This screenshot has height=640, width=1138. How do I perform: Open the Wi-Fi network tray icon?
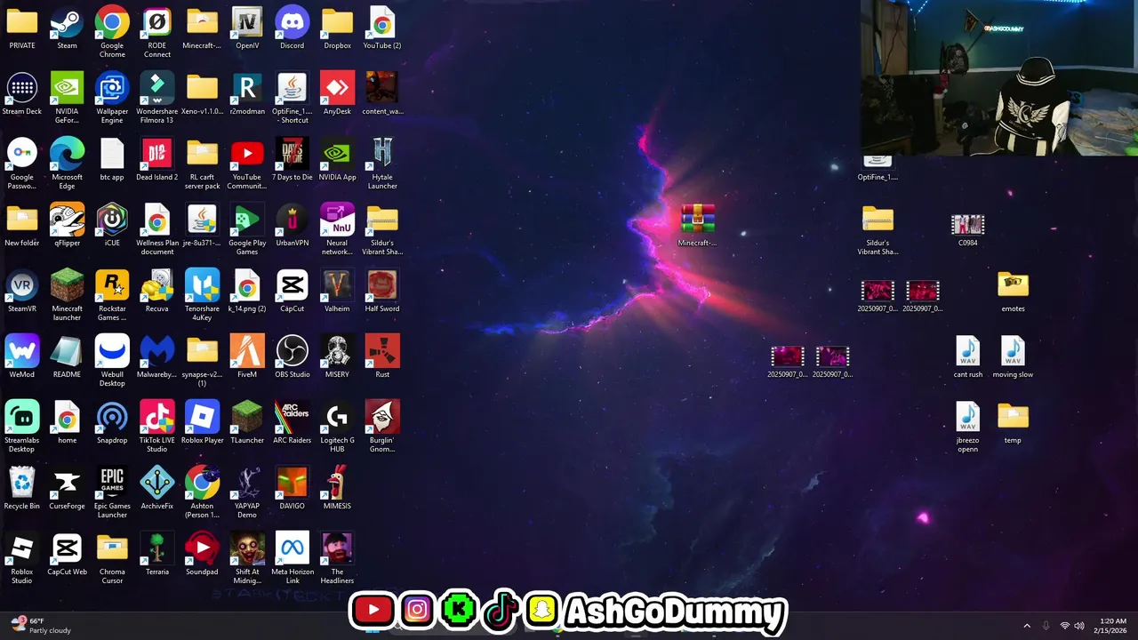[1064, 626]
